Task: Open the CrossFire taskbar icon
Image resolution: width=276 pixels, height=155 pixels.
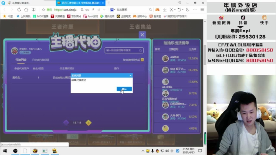Action: pos(35,151)
